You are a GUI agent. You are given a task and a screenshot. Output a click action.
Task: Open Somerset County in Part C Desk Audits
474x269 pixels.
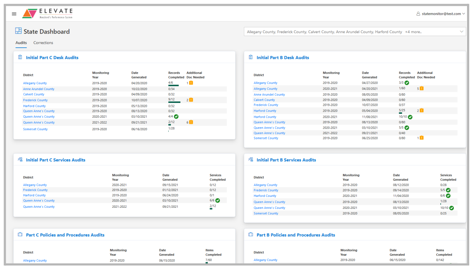pyautogui.click(x=35, y=129)
